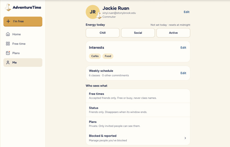This screenshot has width=230, height=147.
Task: Click 'Private. Only invited people can see them.'
Action: pyautogui.click(x=114, y=126)
